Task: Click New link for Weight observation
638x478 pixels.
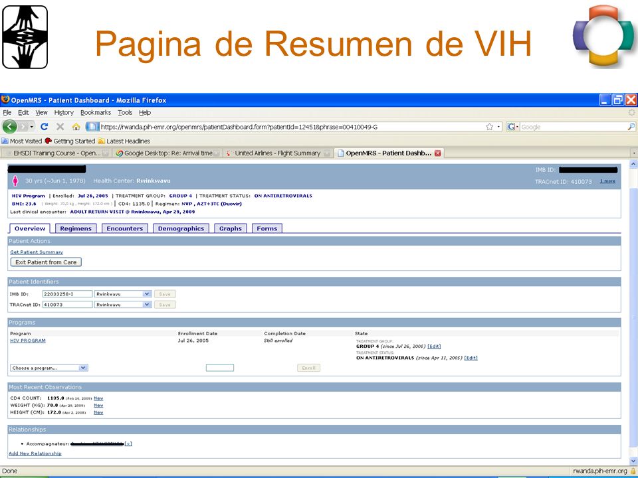Action: tap(98, 405)
